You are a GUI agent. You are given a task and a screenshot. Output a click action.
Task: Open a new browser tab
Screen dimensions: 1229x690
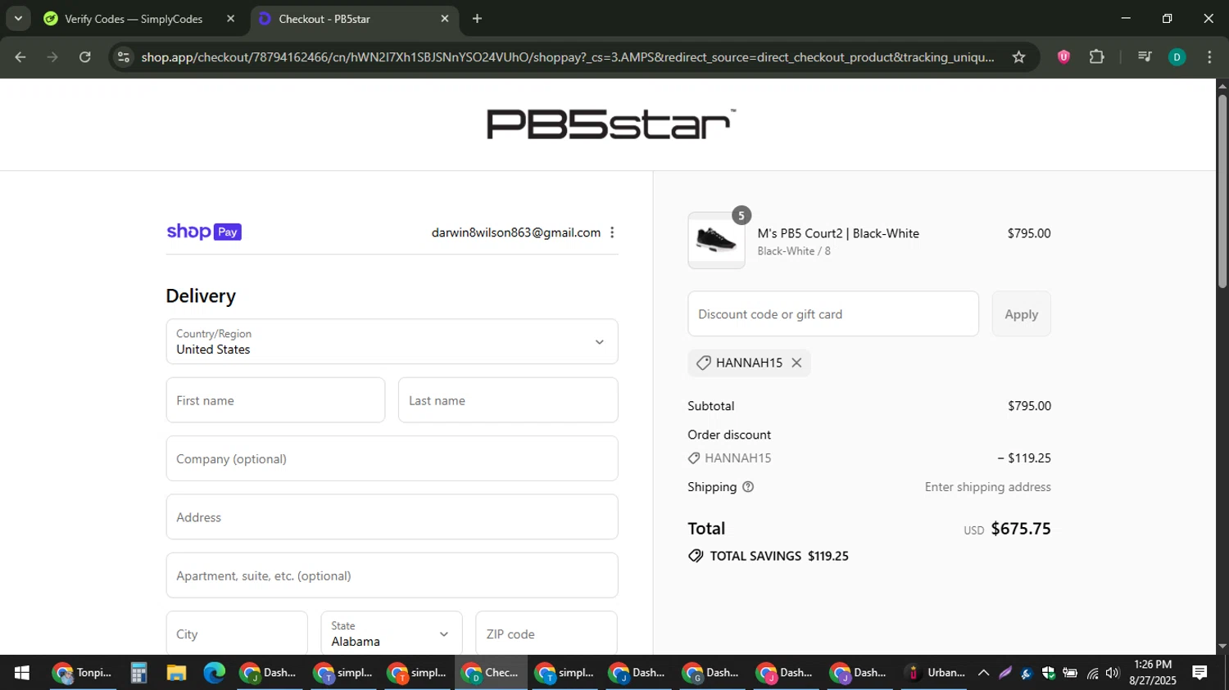click(x=477, y=19)
